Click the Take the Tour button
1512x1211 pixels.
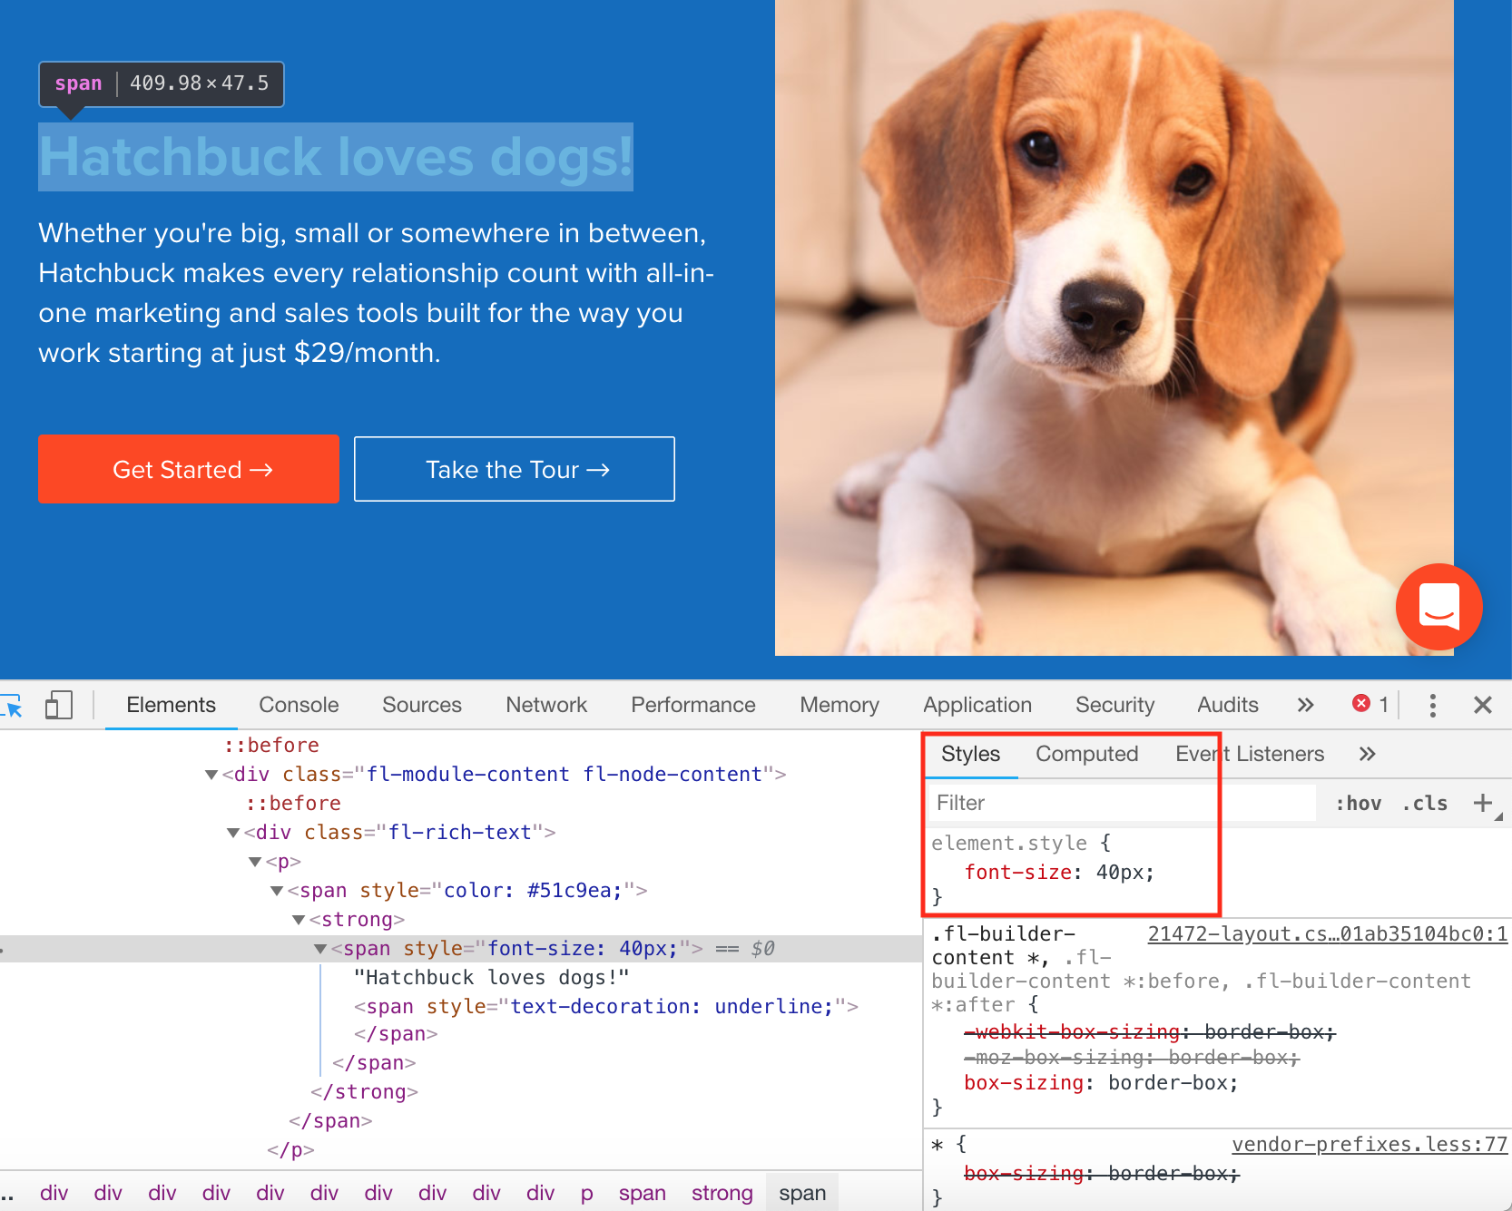pos(515,469)
